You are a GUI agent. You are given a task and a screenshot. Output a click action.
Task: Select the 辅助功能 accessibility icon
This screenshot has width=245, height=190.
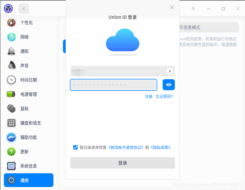(x=11, y=137)
